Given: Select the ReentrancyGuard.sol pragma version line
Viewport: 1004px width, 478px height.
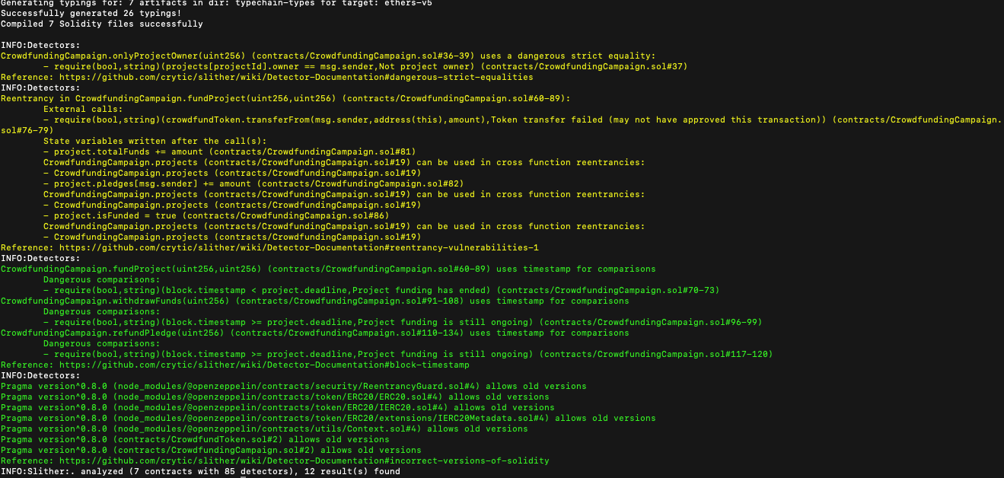Looking at the screenshot, I should (294, 386).
